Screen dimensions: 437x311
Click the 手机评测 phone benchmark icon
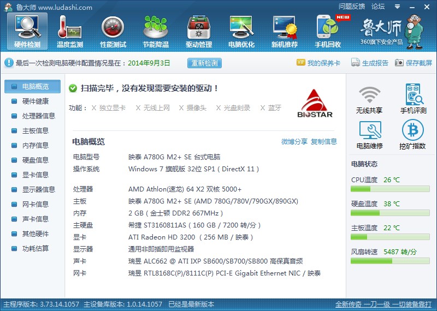413,99
